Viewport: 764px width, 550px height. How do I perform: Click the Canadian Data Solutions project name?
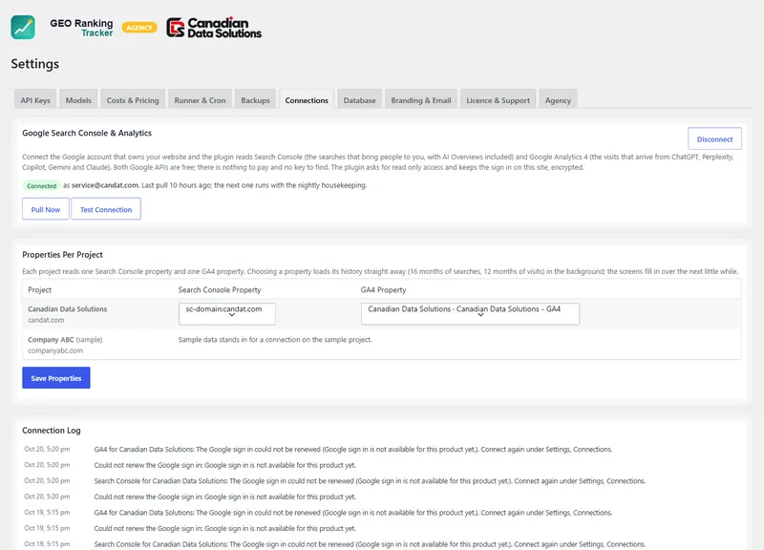click(x=67, y=308)
